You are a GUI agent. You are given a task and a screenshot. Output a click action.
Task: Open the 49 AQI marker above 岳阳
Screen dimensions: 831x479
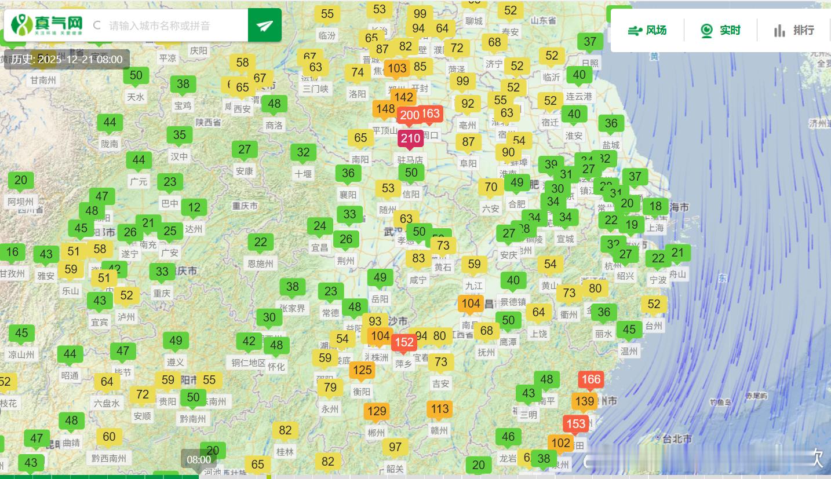tap(380, 277)
